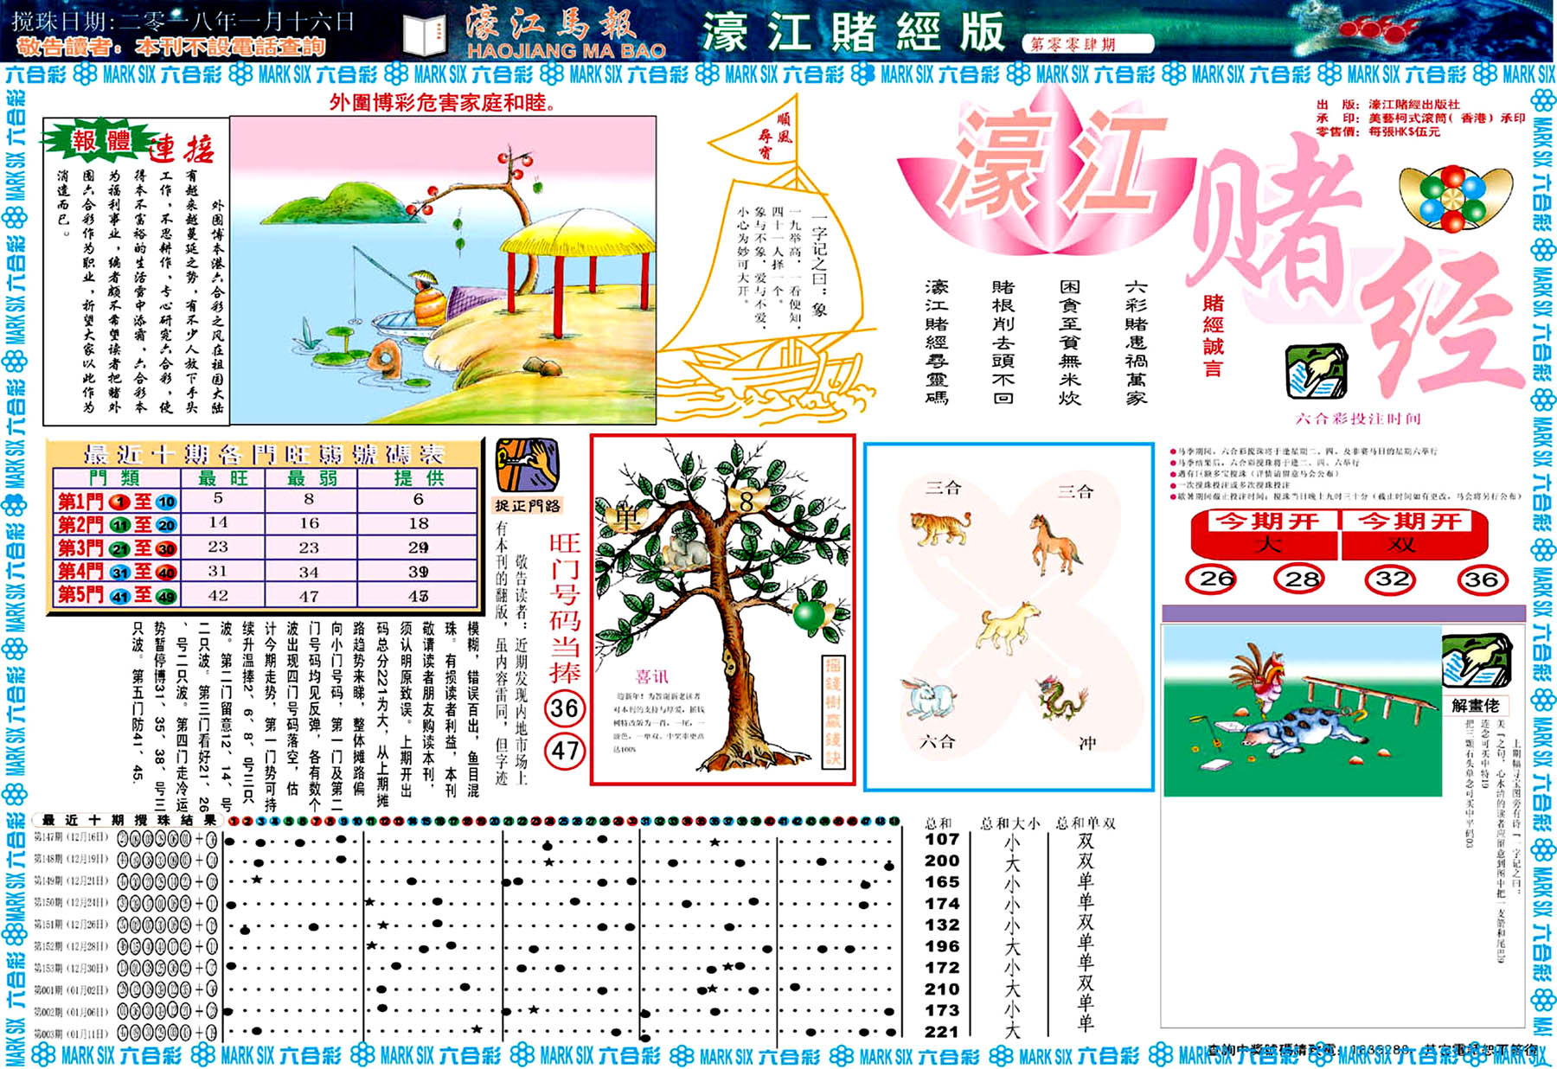This screenshot has height=1069, width=1557.
Task: Select the rabbit zodiac animal
Action: coord(928,699)
